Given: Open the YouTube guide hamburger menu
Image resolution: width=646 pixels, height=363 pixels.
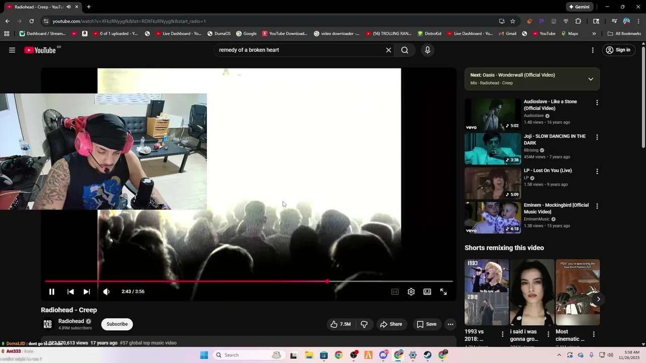Looking at the screenshot, I should (x=12, y=50).
